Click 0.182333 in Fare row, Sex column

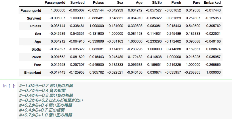point(116,65)
